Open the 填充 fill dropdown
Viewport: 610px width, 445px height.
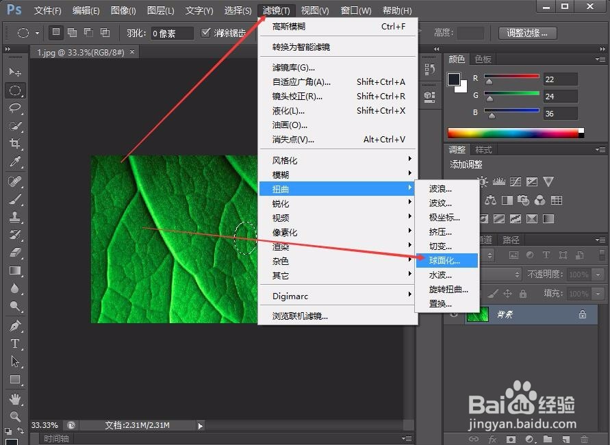(x=597, y=294)
